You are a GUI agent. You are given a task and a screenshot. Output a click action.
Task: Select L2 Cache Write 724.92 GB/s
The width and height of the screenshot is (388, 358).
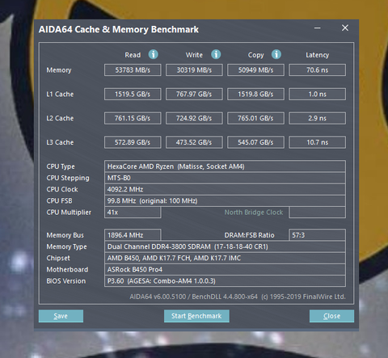(194, 118)
